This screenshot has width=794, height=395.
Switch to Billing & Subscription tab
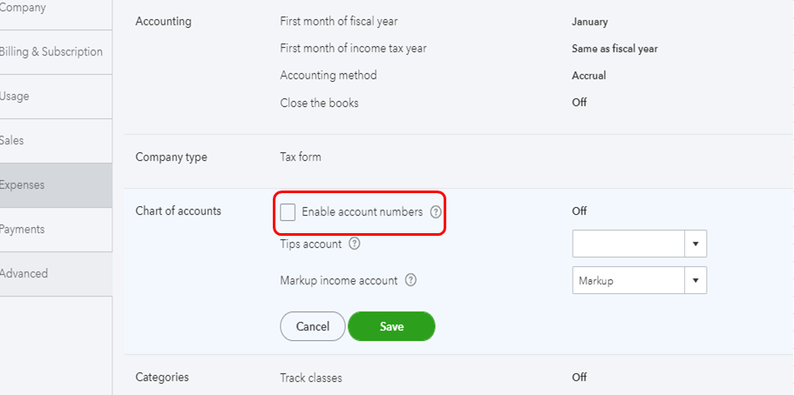[x=51, y=52]
